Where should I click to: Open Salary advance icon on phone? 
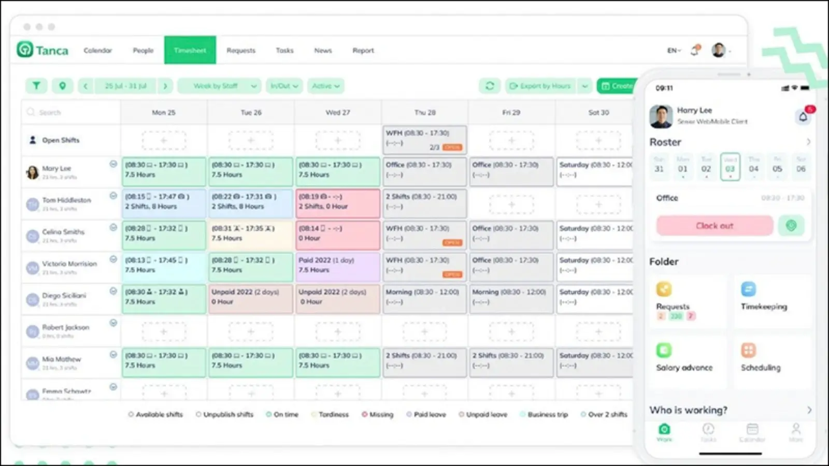point(664,350)
